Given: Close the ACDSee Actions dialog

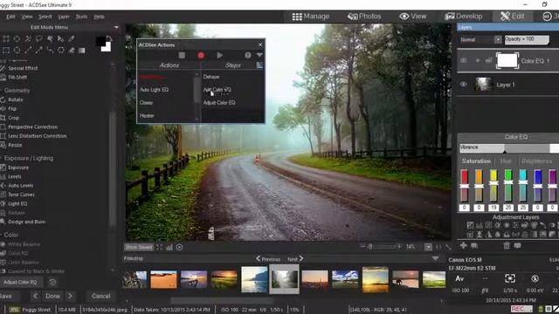Looking at the screenshot, I should click(x=260, y=44).
